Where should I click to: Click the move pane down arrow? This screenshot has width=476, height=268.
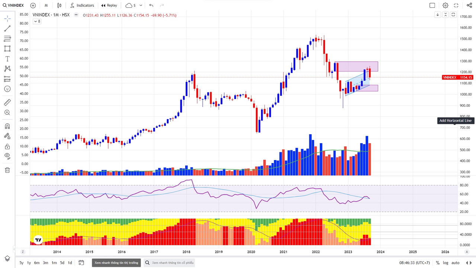click(438, 15)
